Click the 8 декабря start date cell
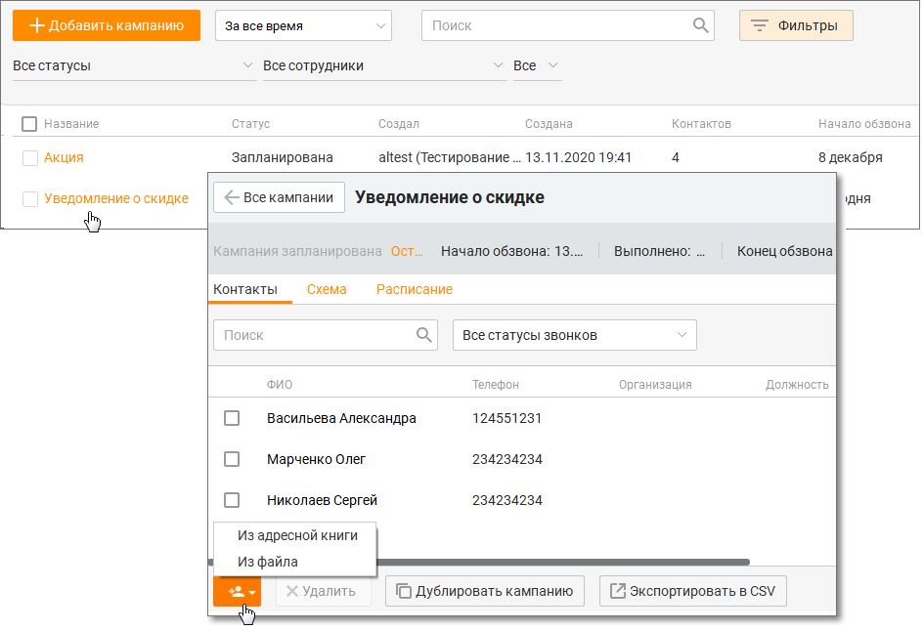 (851, 158)
